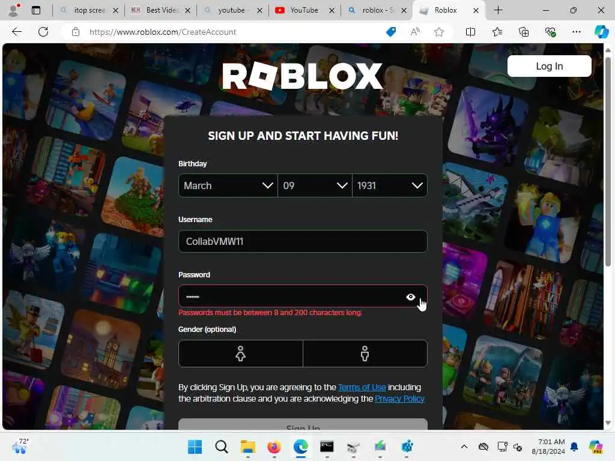Open the shopping price tag icon
Viewport: 615px width, 461px height.
click(391, 32)
